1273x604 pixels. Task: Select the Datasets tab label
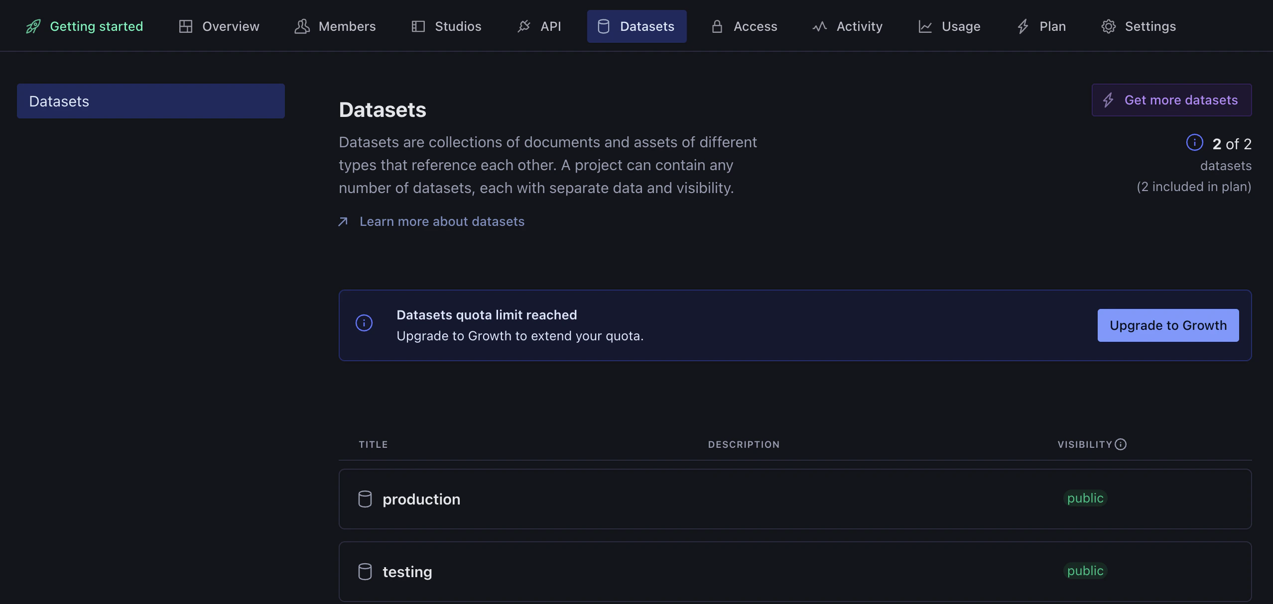[647, 26]
